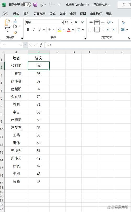131x212 pixels.
Task: Toggle italic formatting
Action: coord(34,29)
